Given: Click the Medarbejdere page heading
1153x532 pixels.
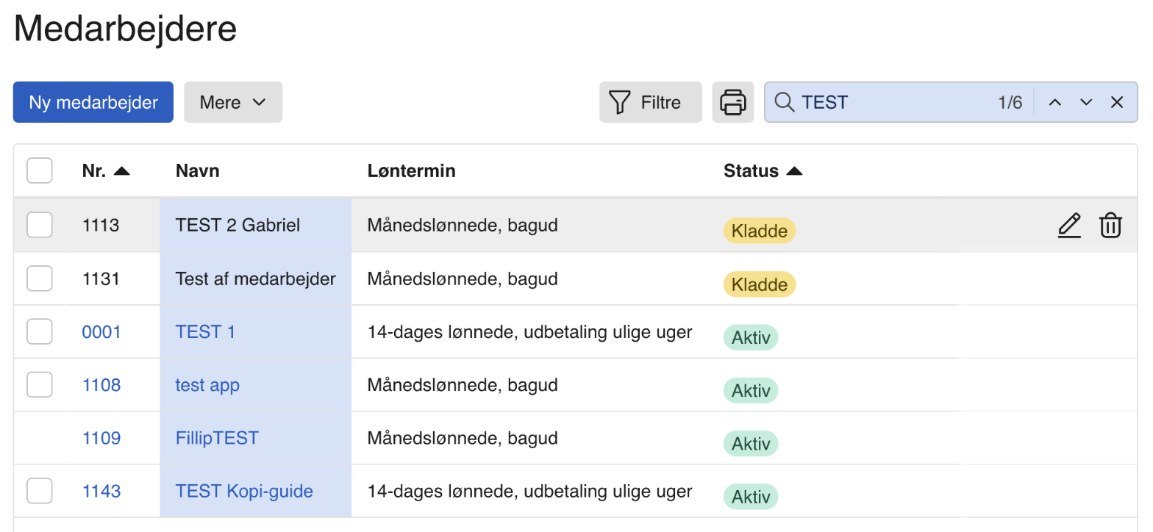Looking at the screenshot, I should tap(125, 29).
